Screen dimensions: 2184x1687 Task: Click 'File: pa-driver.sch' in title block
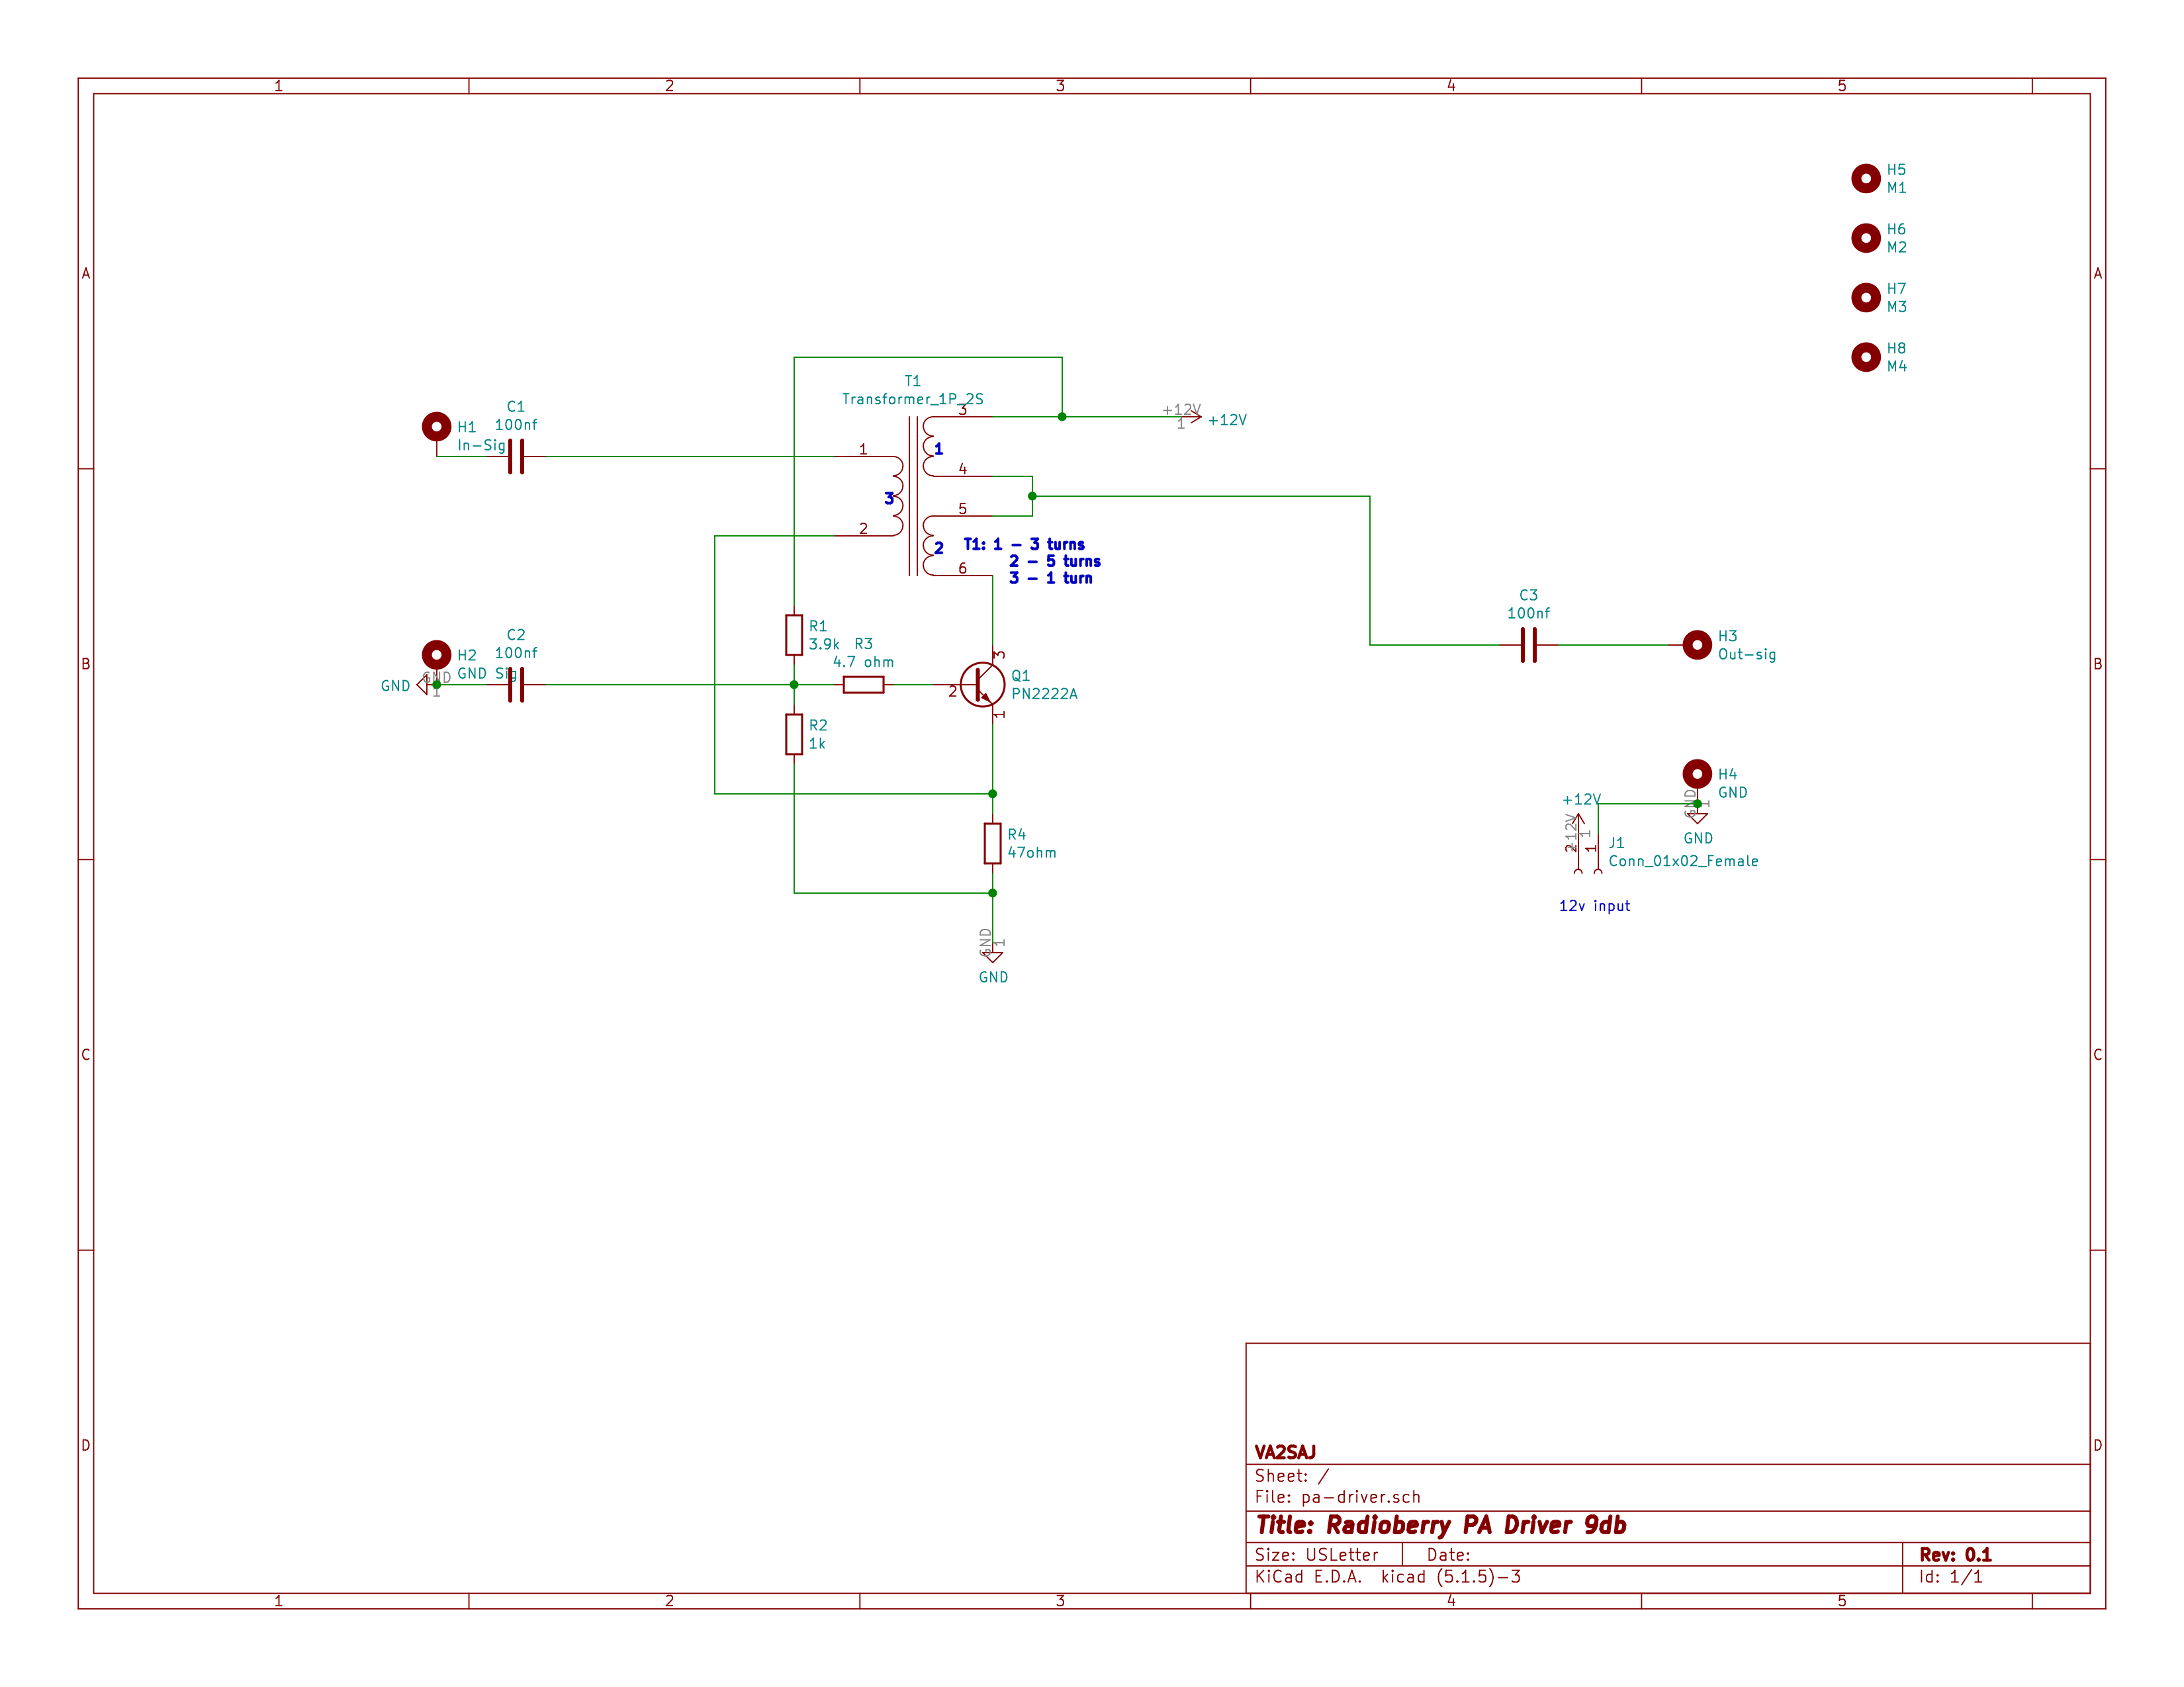(x=1337, y=1497)
